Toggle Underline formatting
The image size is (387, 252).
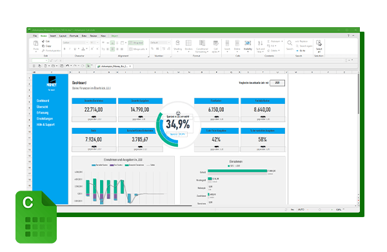pos(75,49)
